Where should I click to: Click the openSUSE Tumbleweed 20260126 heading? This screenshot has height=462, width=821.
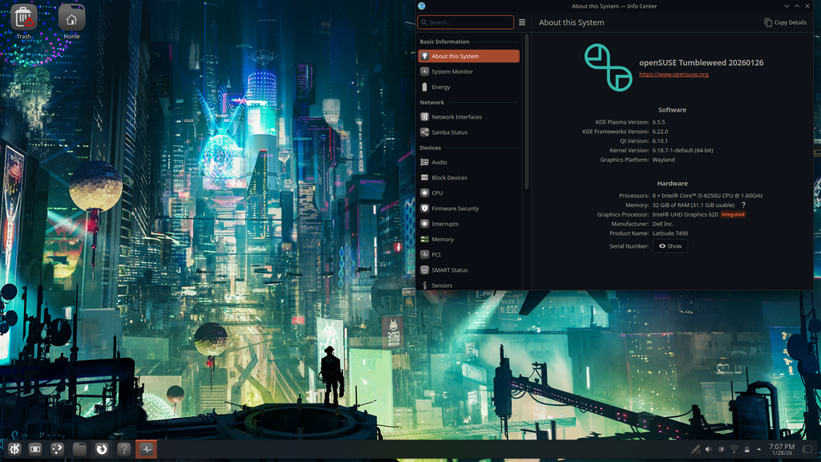[x=701, y=63]
